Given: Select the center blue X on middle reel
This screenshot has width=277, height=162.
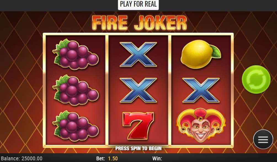Looking at the screenshot, I should (x=138, y=90).
